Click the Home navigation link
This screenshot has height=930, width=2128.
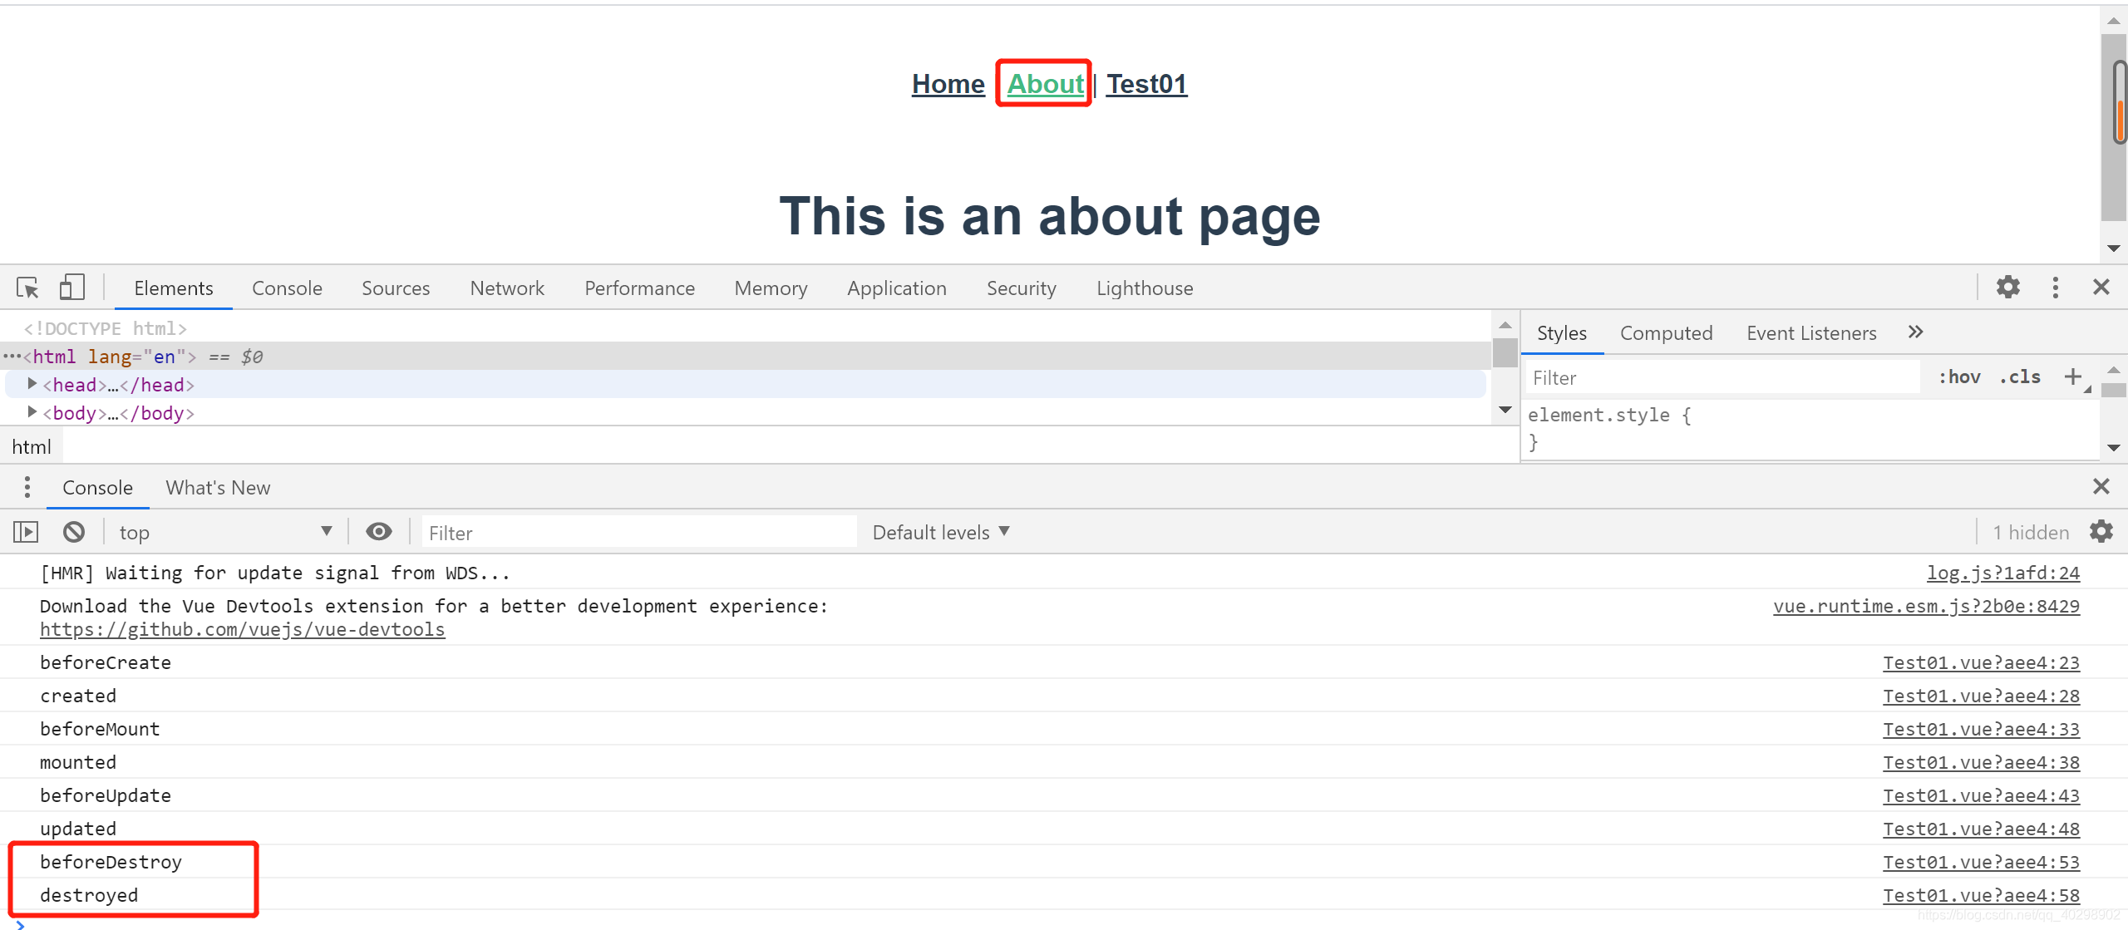(948, 83)
